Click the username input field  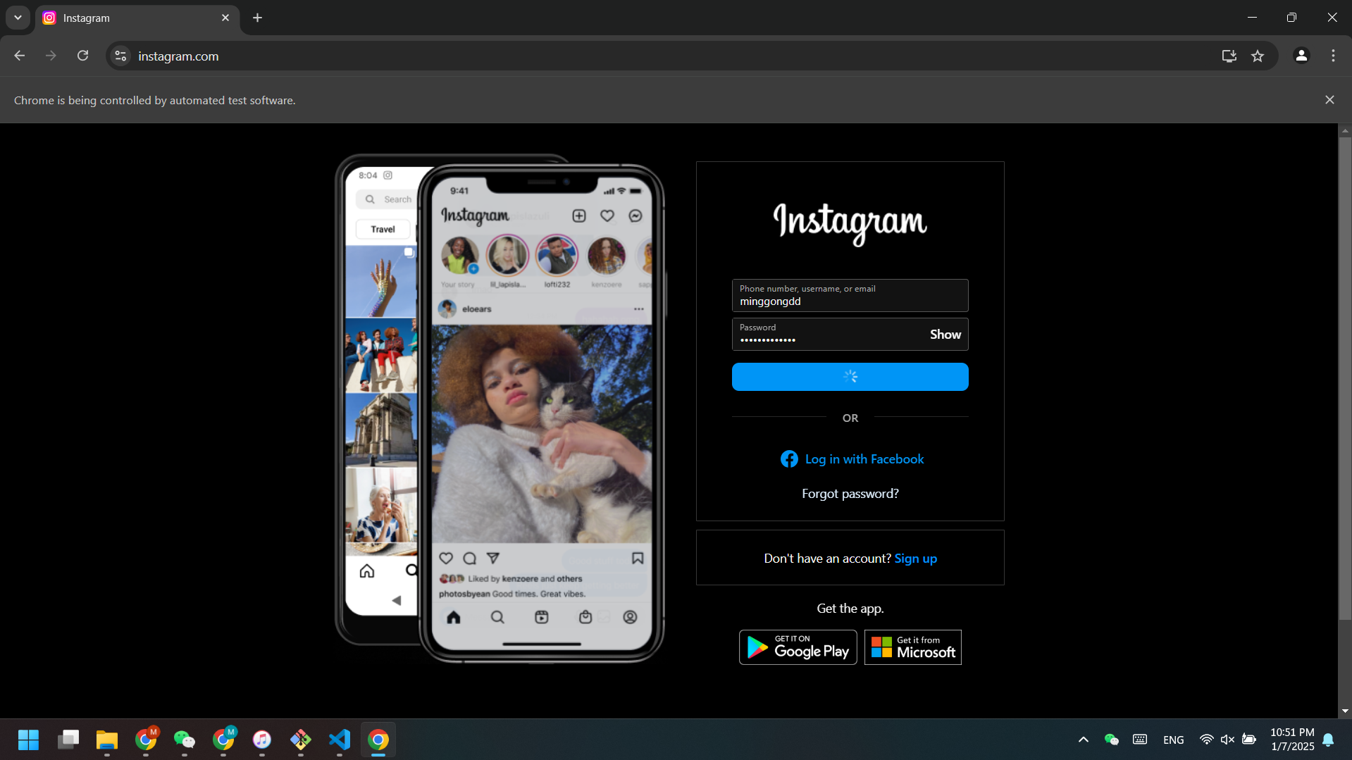tap(850, 295)
